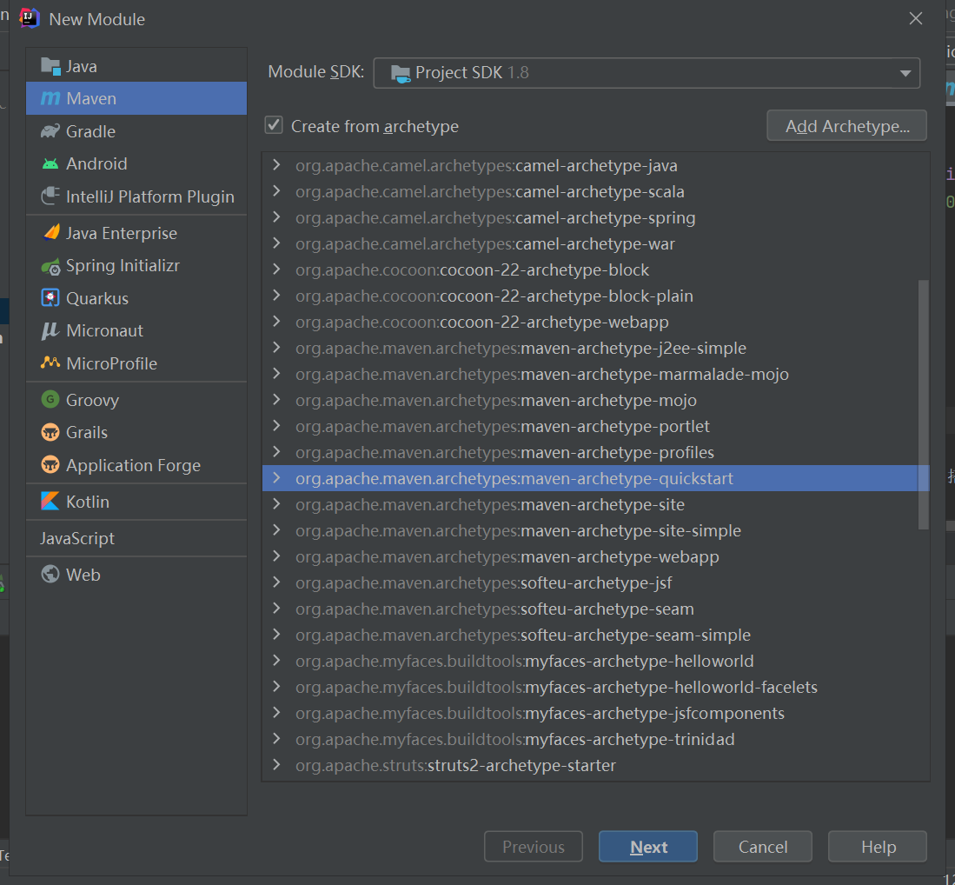Expand softeu-archetype-jsf entry
This screenshot has width=955, height=885.
(x=276, y=582)
